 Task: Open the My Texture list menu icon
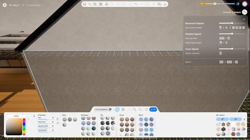click(244, 119)
